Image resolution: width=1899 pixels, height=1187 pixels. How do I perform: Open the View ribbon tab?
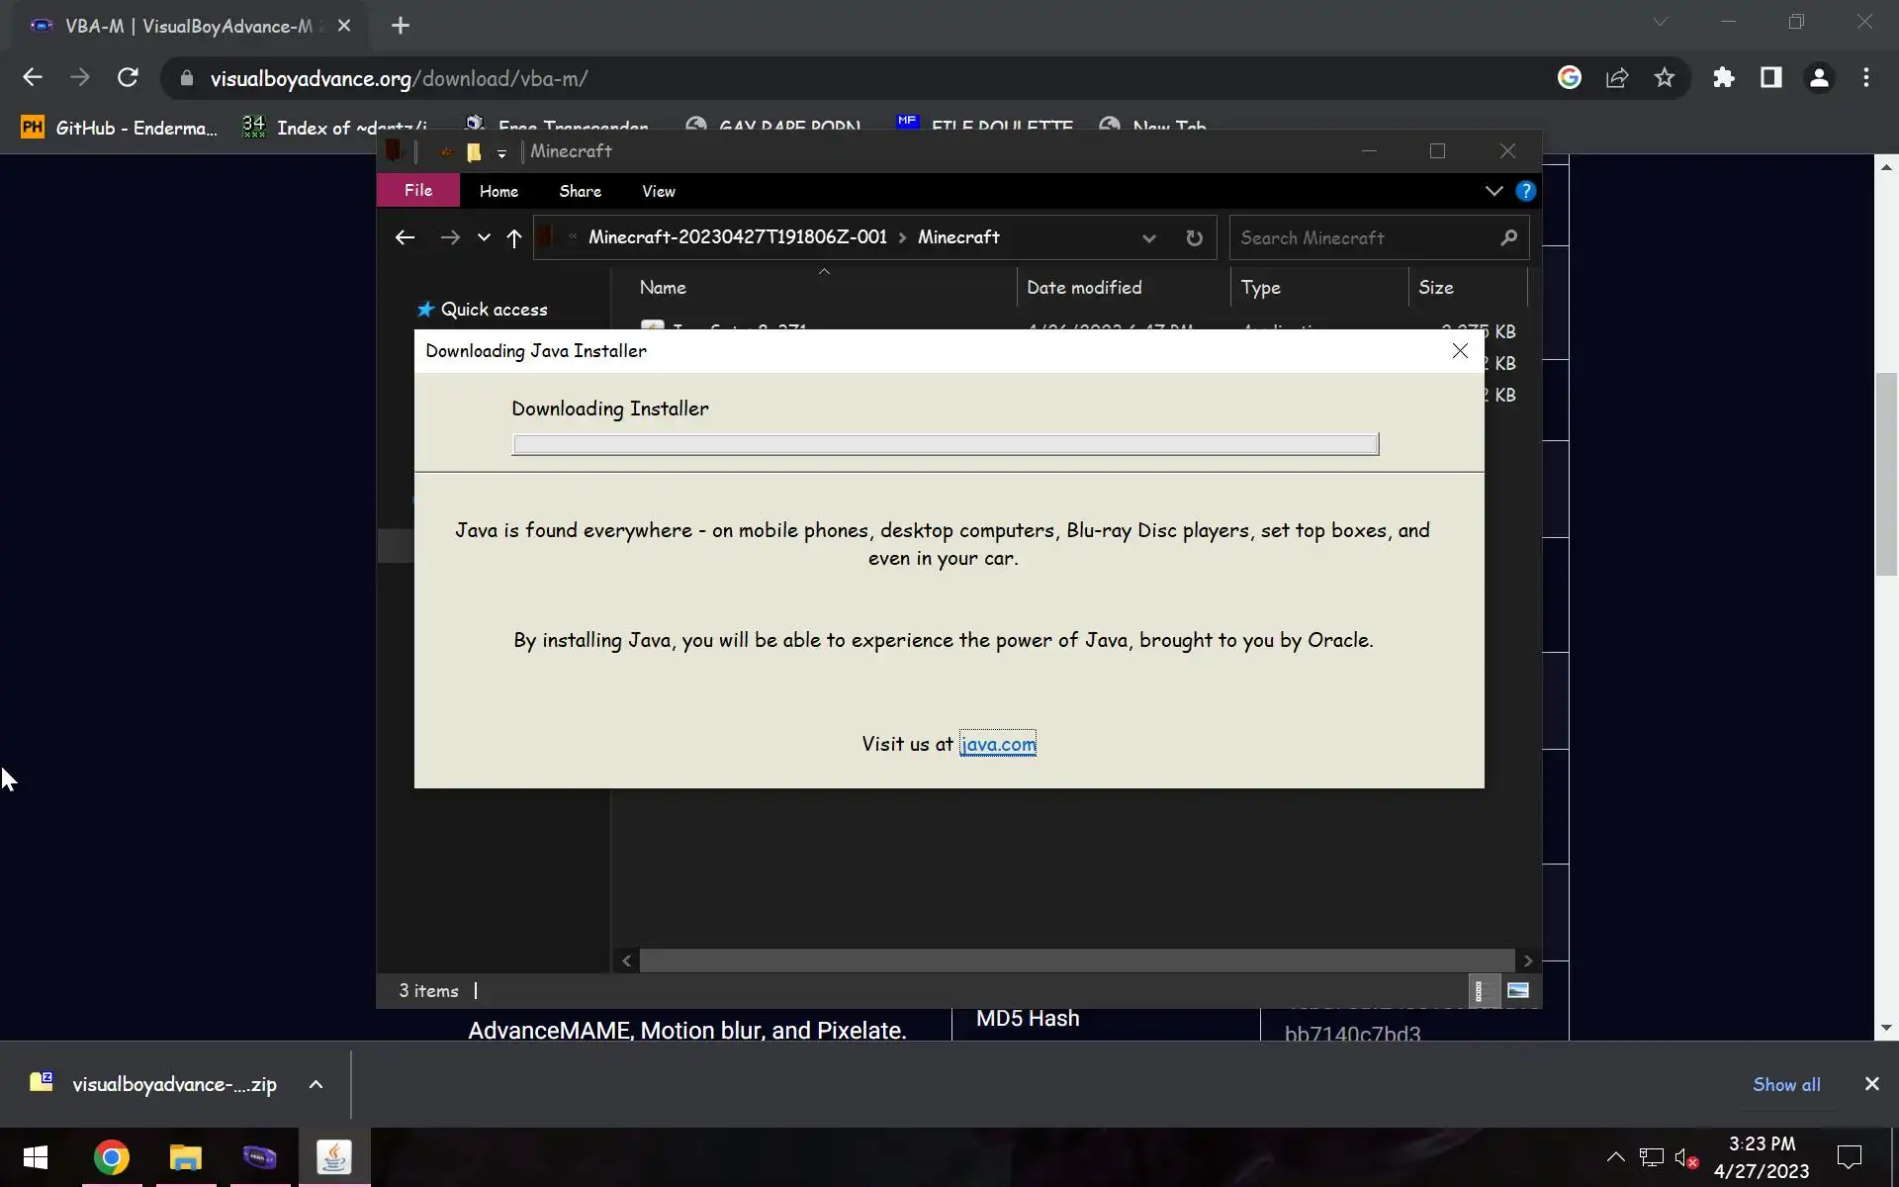coord(658,191)
